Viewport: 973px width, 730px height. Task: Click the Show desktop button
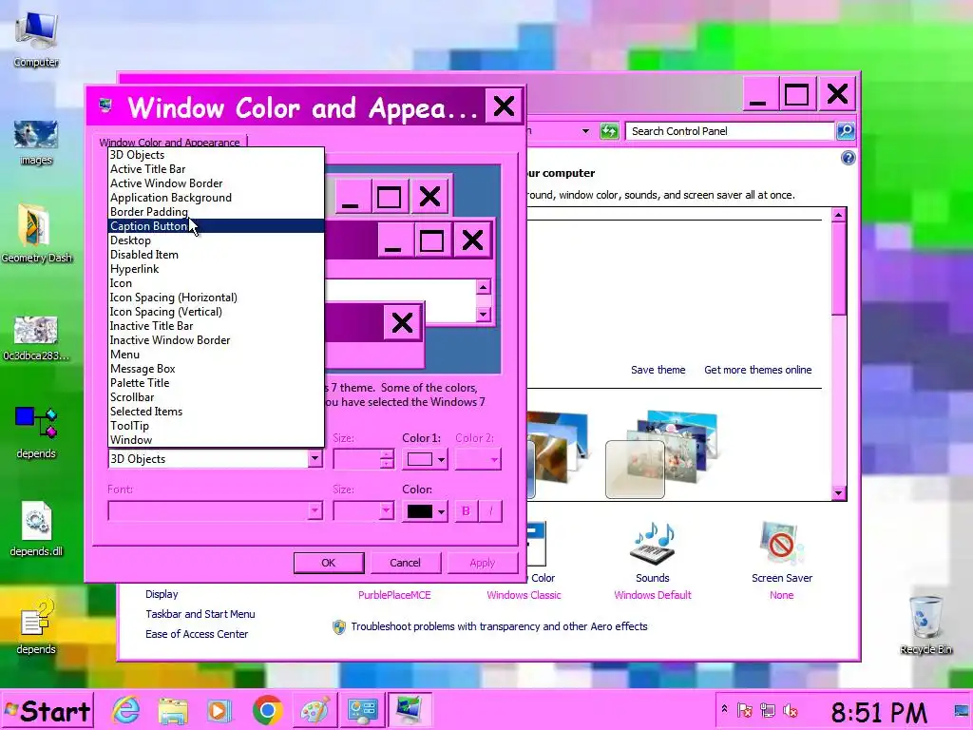(x=962, y=710)
